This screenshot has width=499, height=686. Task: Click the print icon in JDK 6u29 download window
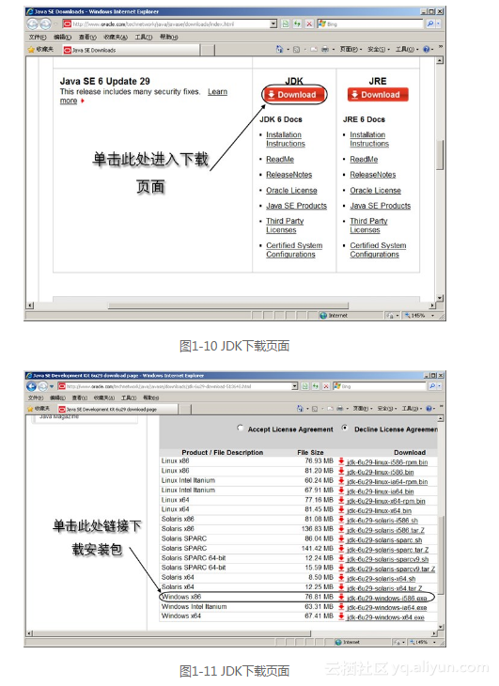click(340, 409)
